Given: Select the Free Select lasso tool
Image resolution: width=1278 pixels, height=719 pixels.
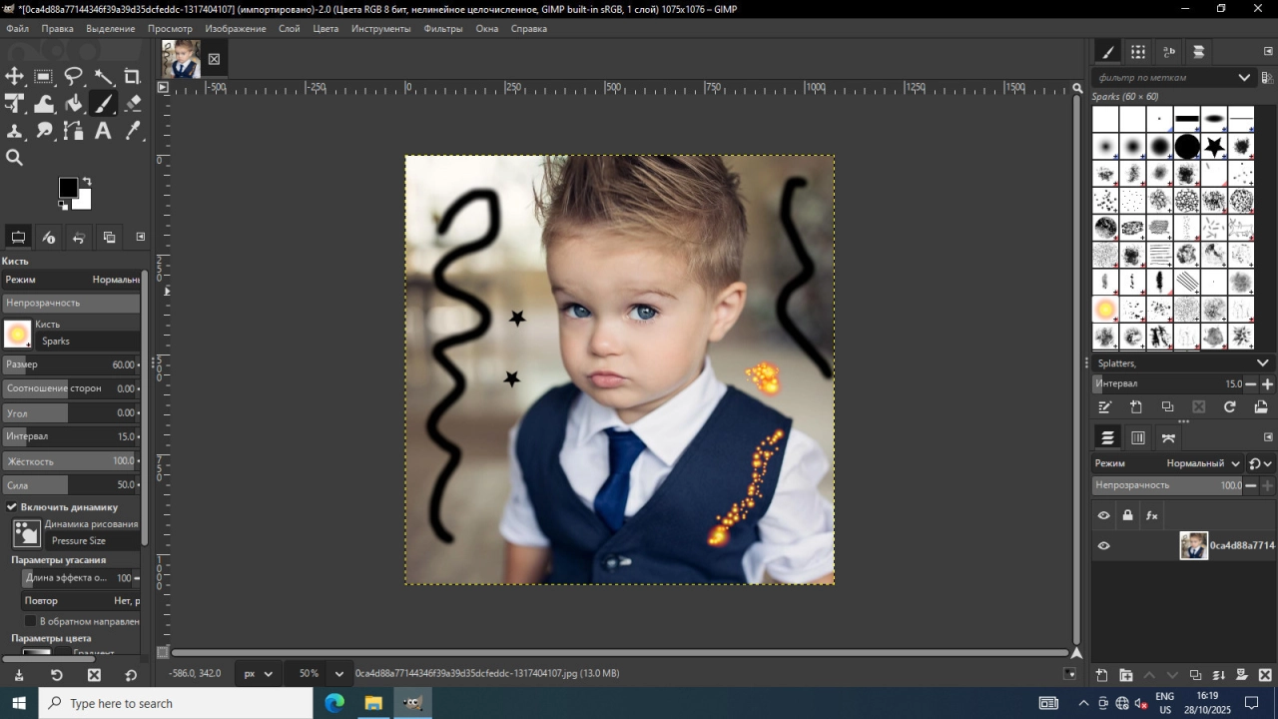Looking at the screenshot, I should [74, 76].
